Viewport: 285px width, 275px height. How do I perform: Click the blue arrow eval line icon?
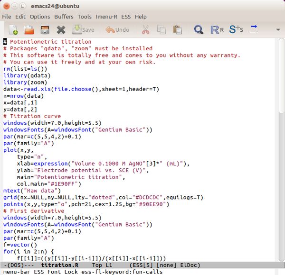point(254,29)
